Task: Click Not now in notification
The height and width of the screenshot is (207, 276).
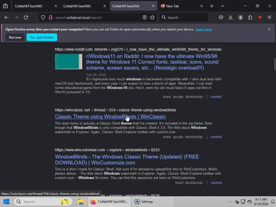Action: click(15, 37)
